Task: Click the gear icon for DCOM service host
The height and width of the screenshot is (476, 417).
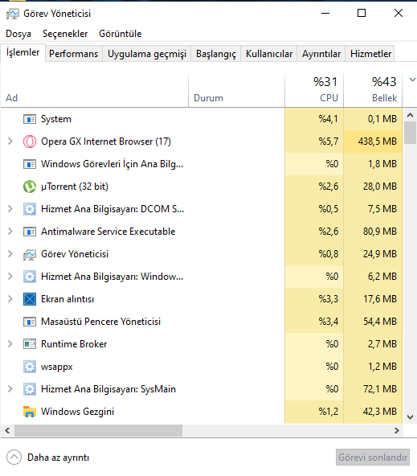Action: 30,209
